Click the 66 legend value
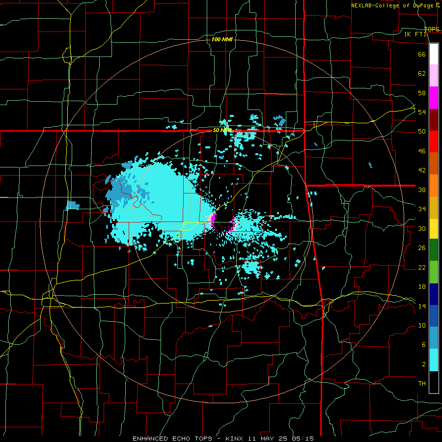Viewport: 442px width, 442px height. (x=422, y=54)
